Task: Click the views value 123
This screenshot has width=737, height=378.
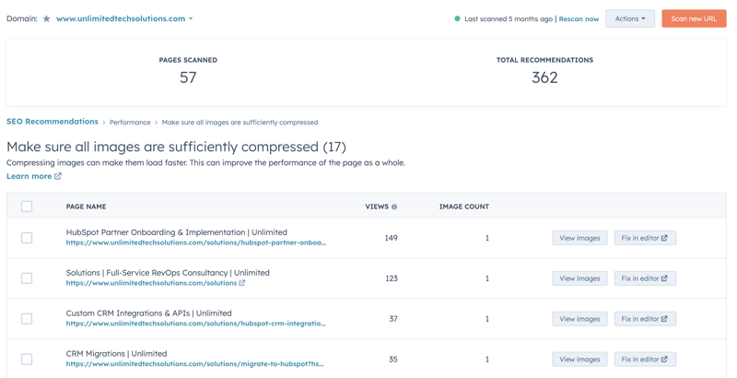Action: (x=392, y=278)
